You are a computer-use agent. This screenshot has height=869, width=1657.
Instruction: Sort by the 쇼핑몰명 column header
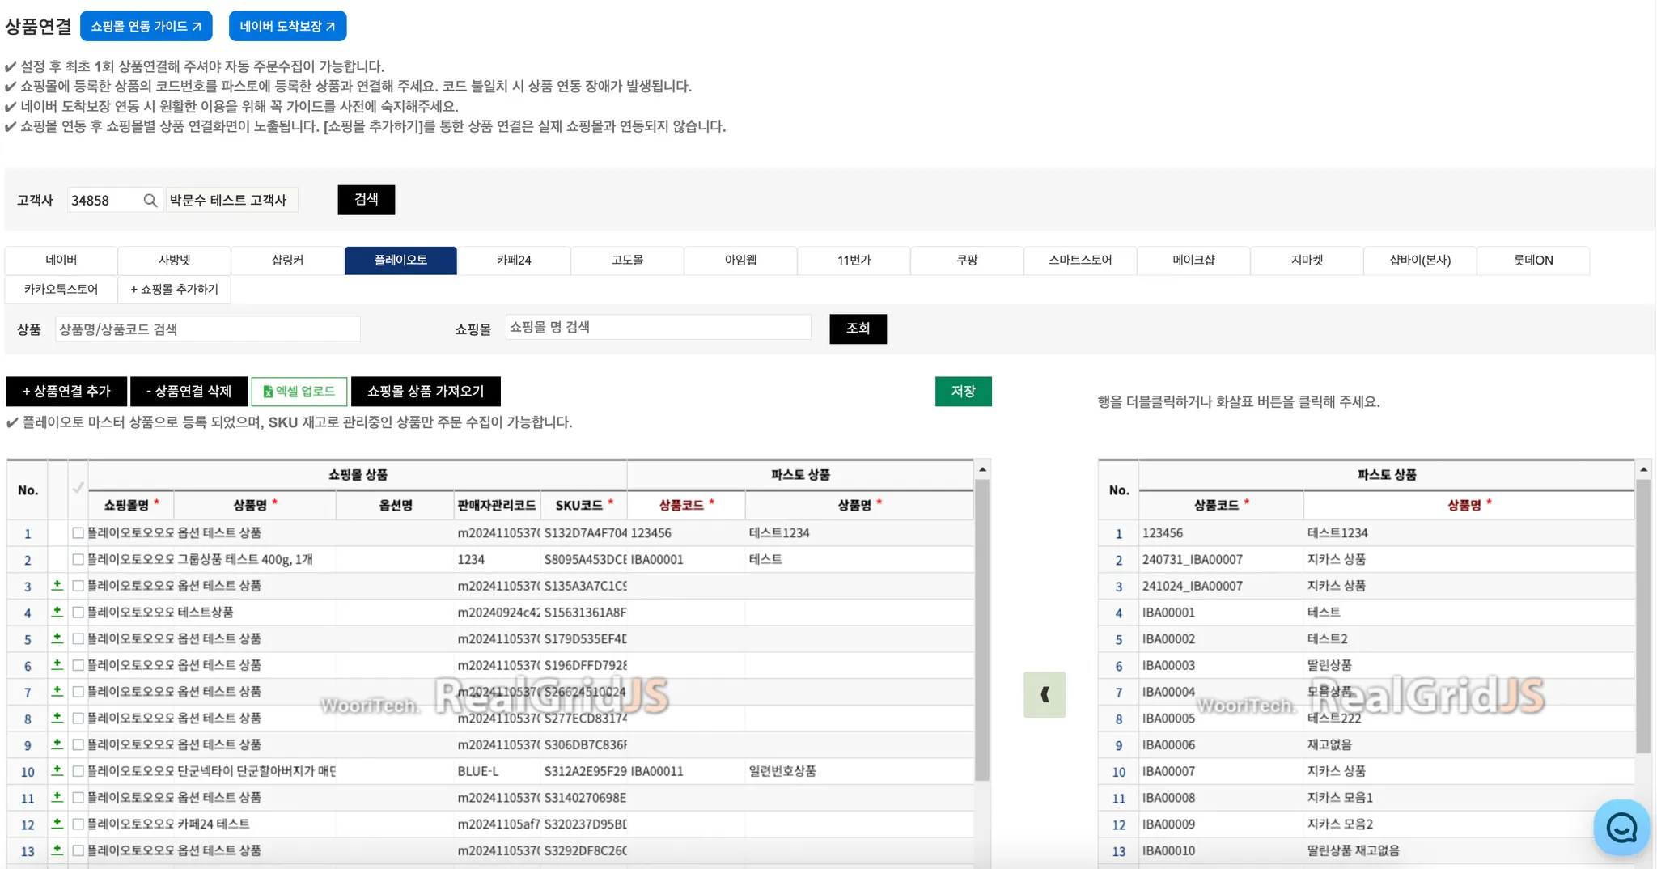click(x=131, y=505)
